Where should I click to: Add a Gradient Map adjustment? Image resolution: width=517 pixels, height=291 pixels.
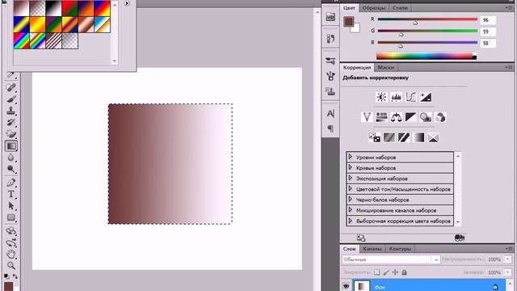click(x=418, y=137)
